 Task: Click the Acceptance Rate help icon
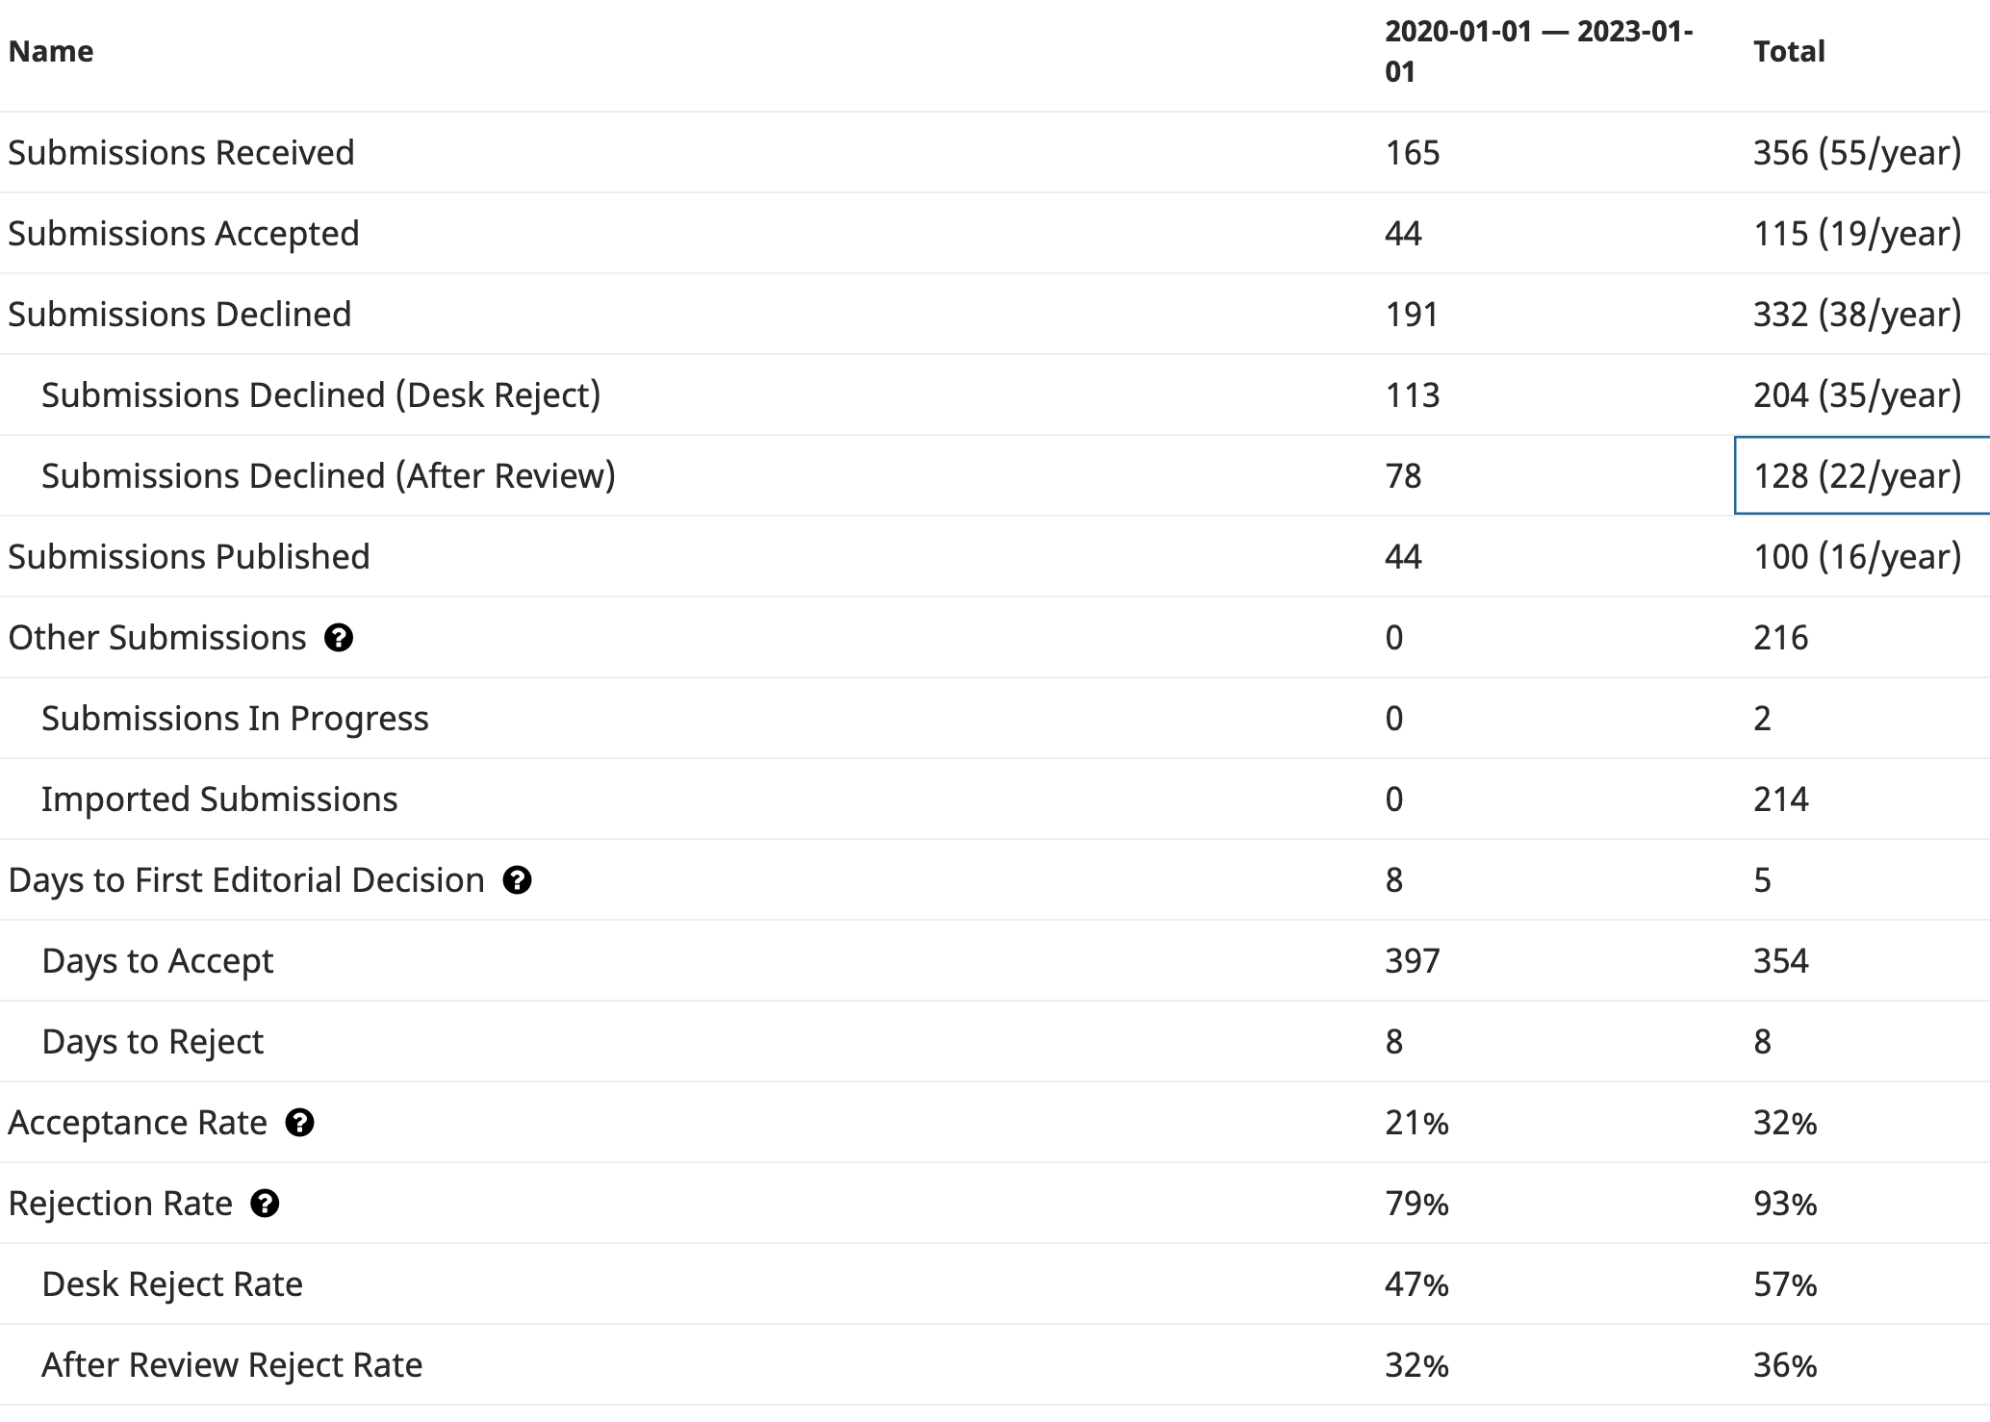299,1123
